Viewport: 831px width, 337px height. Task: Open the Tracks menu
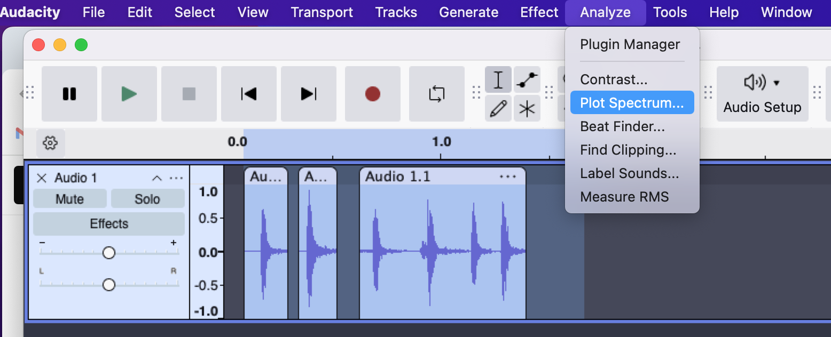tap(396, 12)
